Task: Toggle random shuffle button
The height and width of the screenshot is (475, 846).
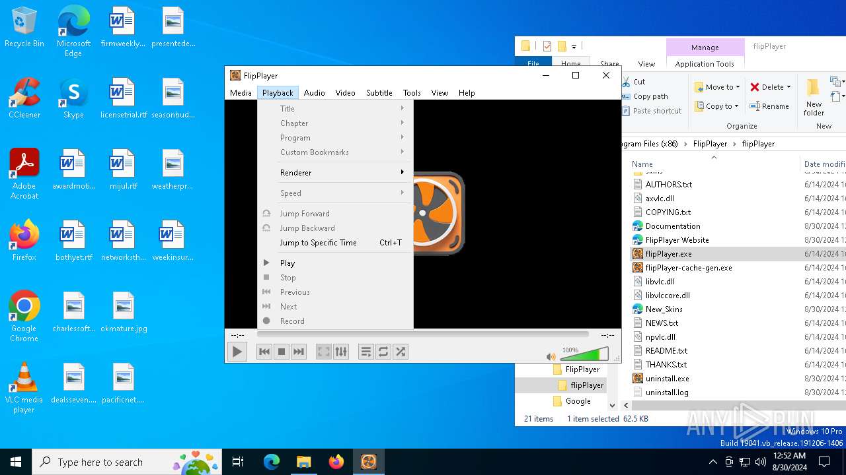Action: click(400, 352)
